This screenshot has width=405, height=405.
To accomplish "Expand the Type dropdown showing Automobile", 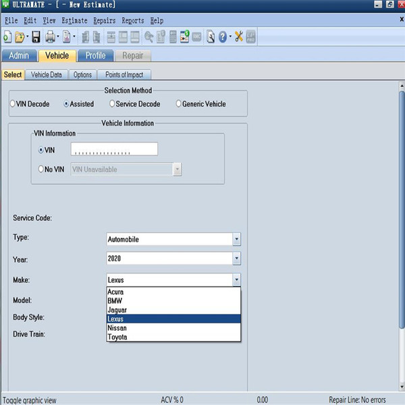I will (x=236, y=239).
